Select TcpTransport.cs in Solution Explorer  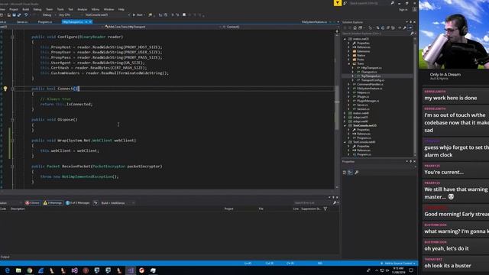(x=371, y=76)
